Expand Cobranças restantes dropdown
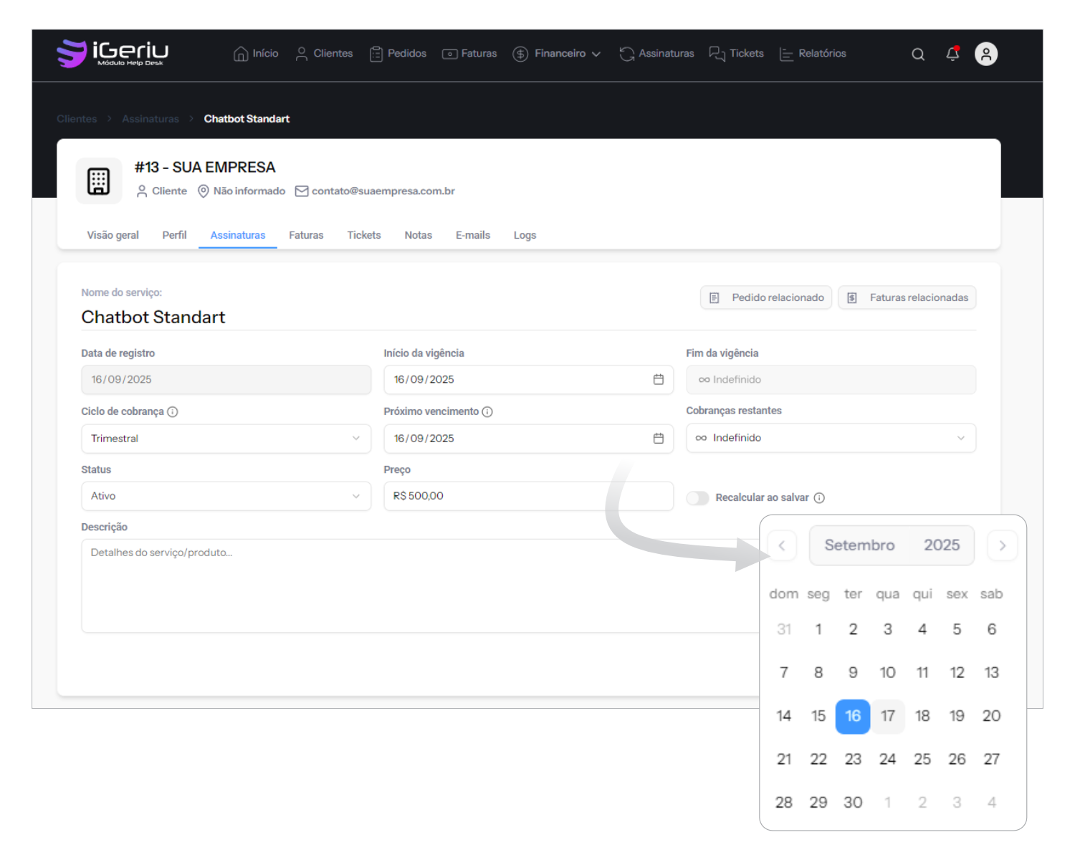The width and height of the screenshot is (1075, 860). point(831,438)
